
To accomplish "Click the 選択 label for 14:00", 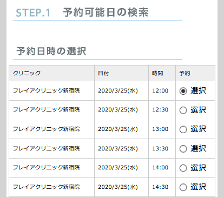I will click(x=198, y=168).
